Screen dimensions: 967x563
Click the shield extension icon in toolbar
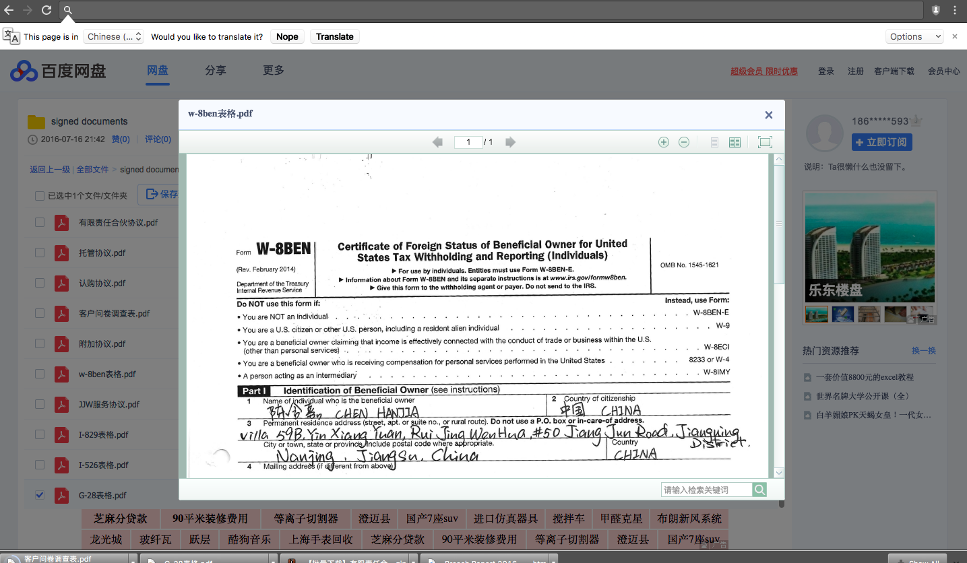click(936, 10)
